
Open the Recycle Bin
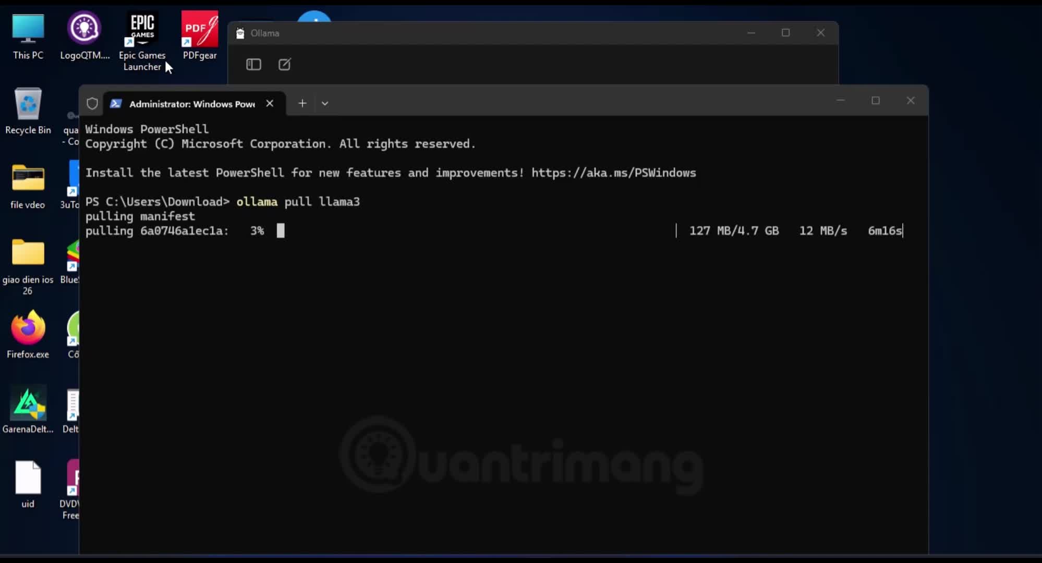[x=28, y=111]
